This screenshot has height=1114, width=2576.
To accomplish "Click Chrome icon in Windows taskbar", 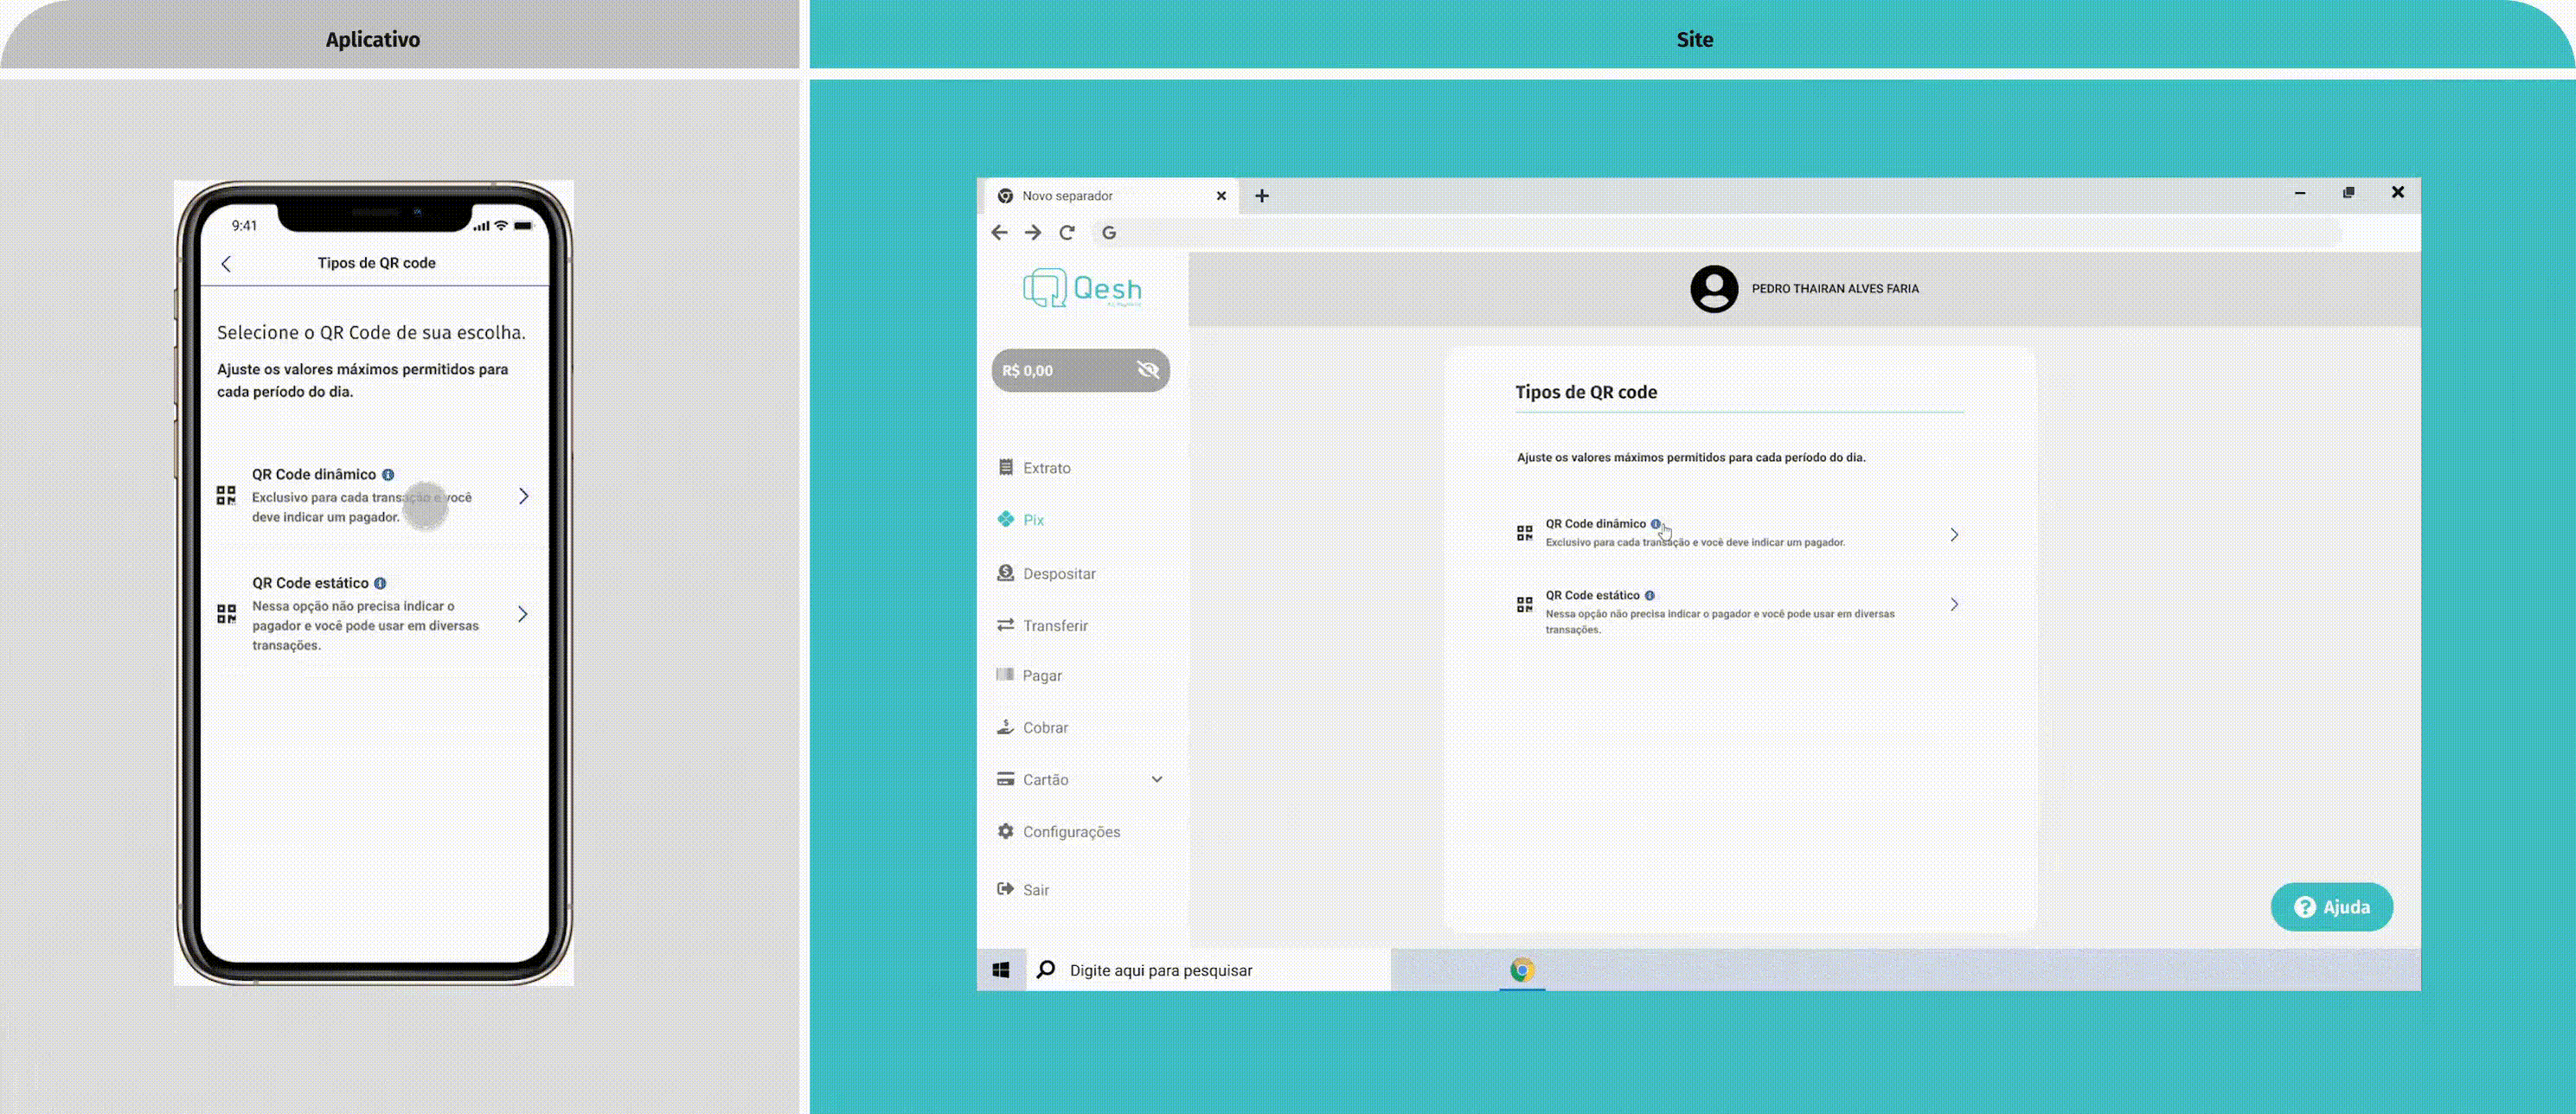I will click(x=1521, y=970).
